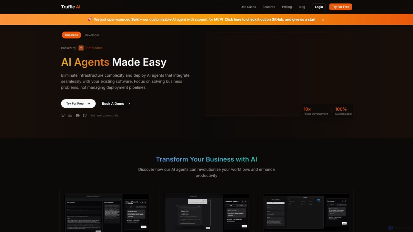
Task: Click the orange Try For Free header button
Action: tap(341, 7)
